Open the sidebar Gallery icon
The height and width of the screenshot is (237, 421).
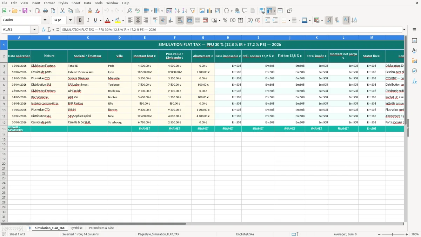(414, 61)
